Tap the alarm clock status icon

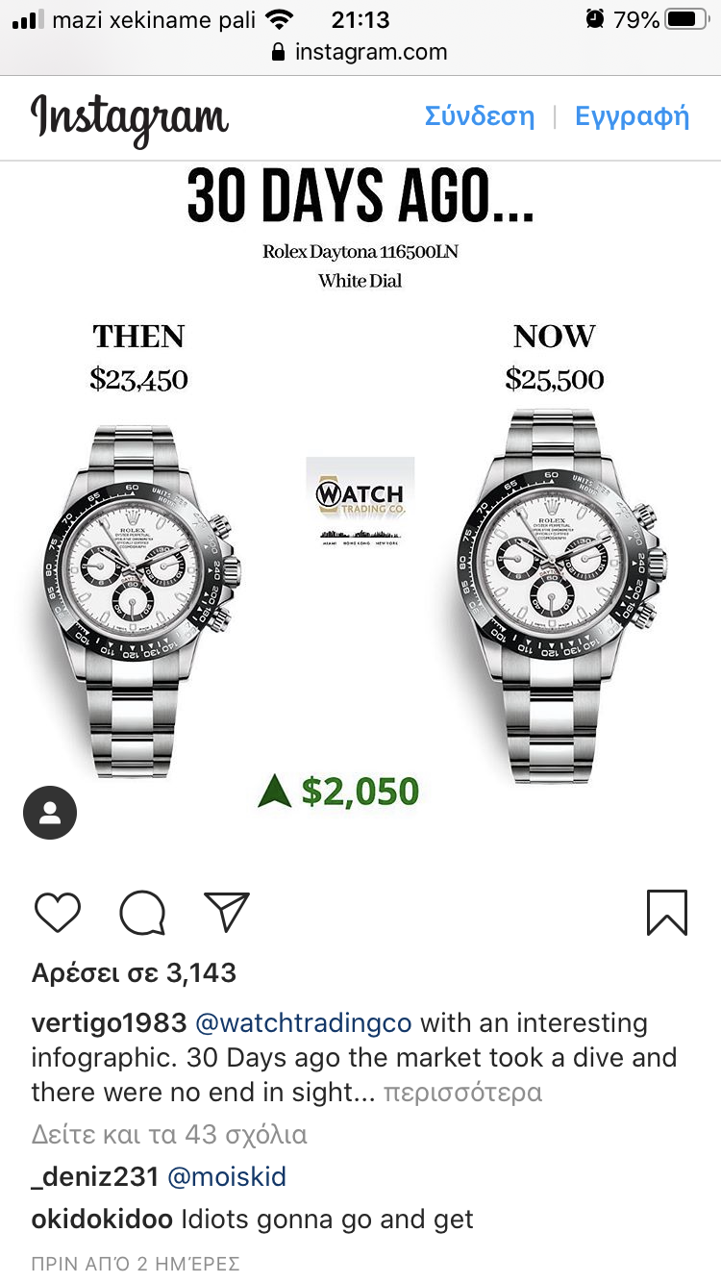(595, 19)
